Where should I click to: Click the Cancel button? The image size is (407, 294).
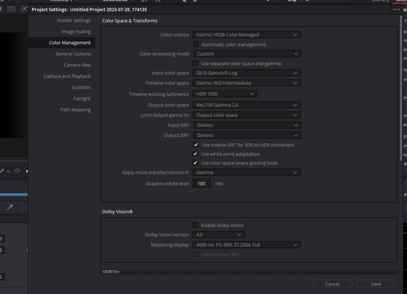[333, 284]
